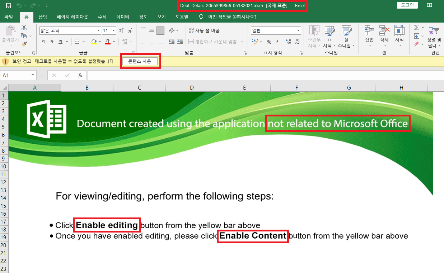Click the 로그인 sign-in button
Image resolution: width=444 pixels, height=273 pixels.
407,5
